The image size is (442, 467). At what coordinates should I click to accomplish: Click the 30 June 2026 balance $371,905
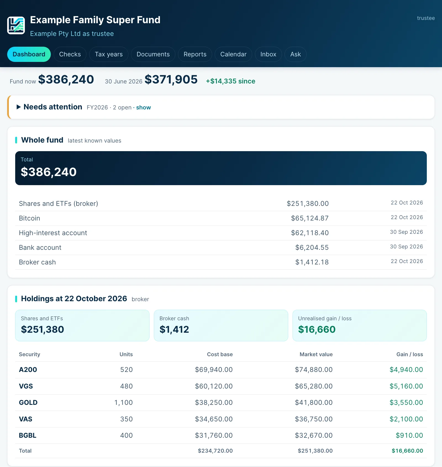coord(171,80)
